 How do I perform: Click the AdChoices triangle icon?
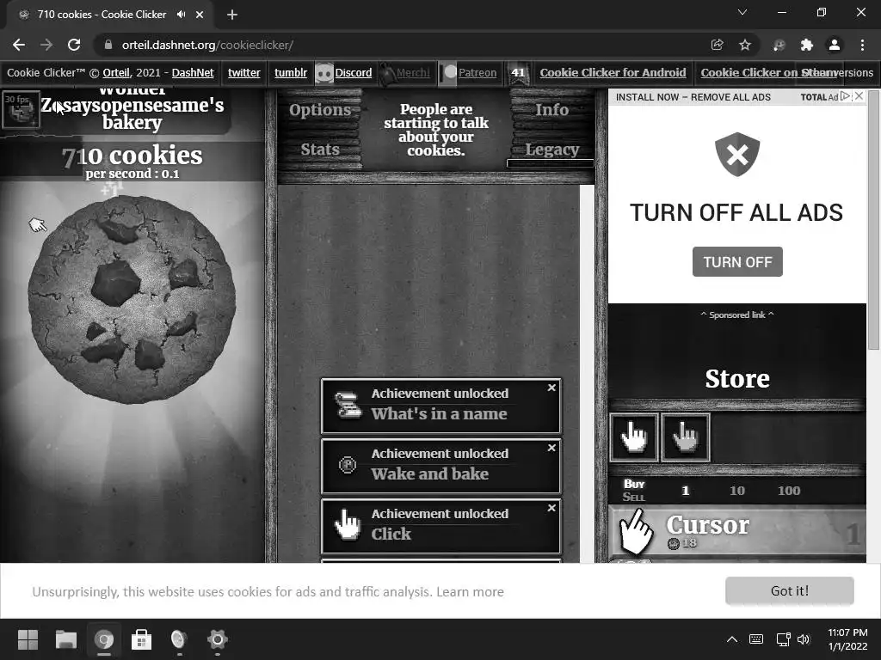click(846, 96)
